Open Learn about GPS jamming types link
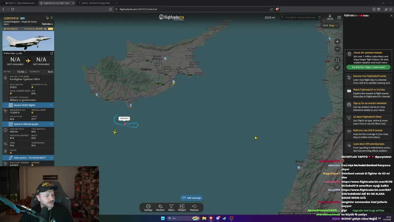This screenshot has width=394, height=222. (368, 147)
